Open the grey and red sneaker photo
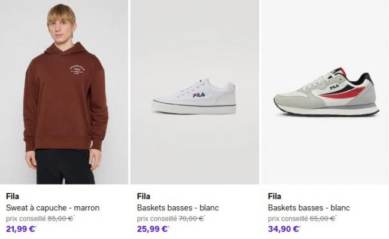 326,93
